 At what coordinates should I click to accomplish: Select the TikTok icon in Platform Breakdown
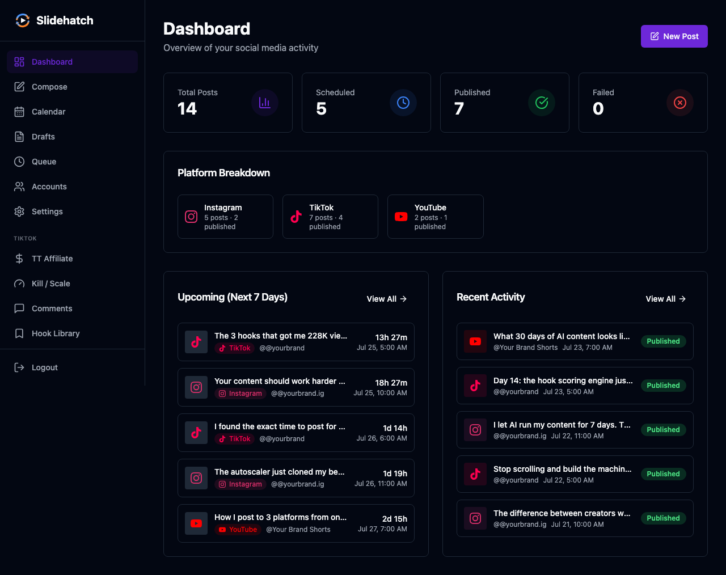296,217
